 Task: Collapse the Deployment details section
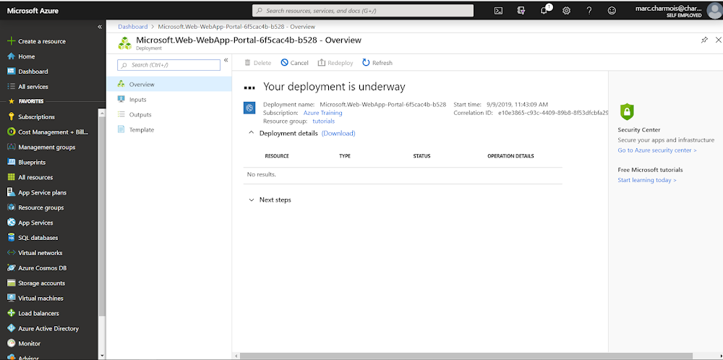click(251, 133)
